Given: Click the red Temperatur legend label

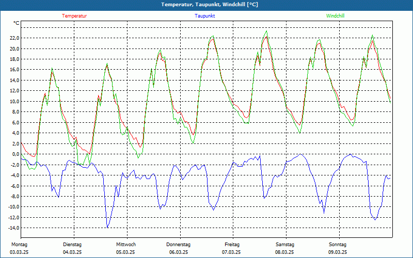Looking at the screenshot, I should coord(74,16).
